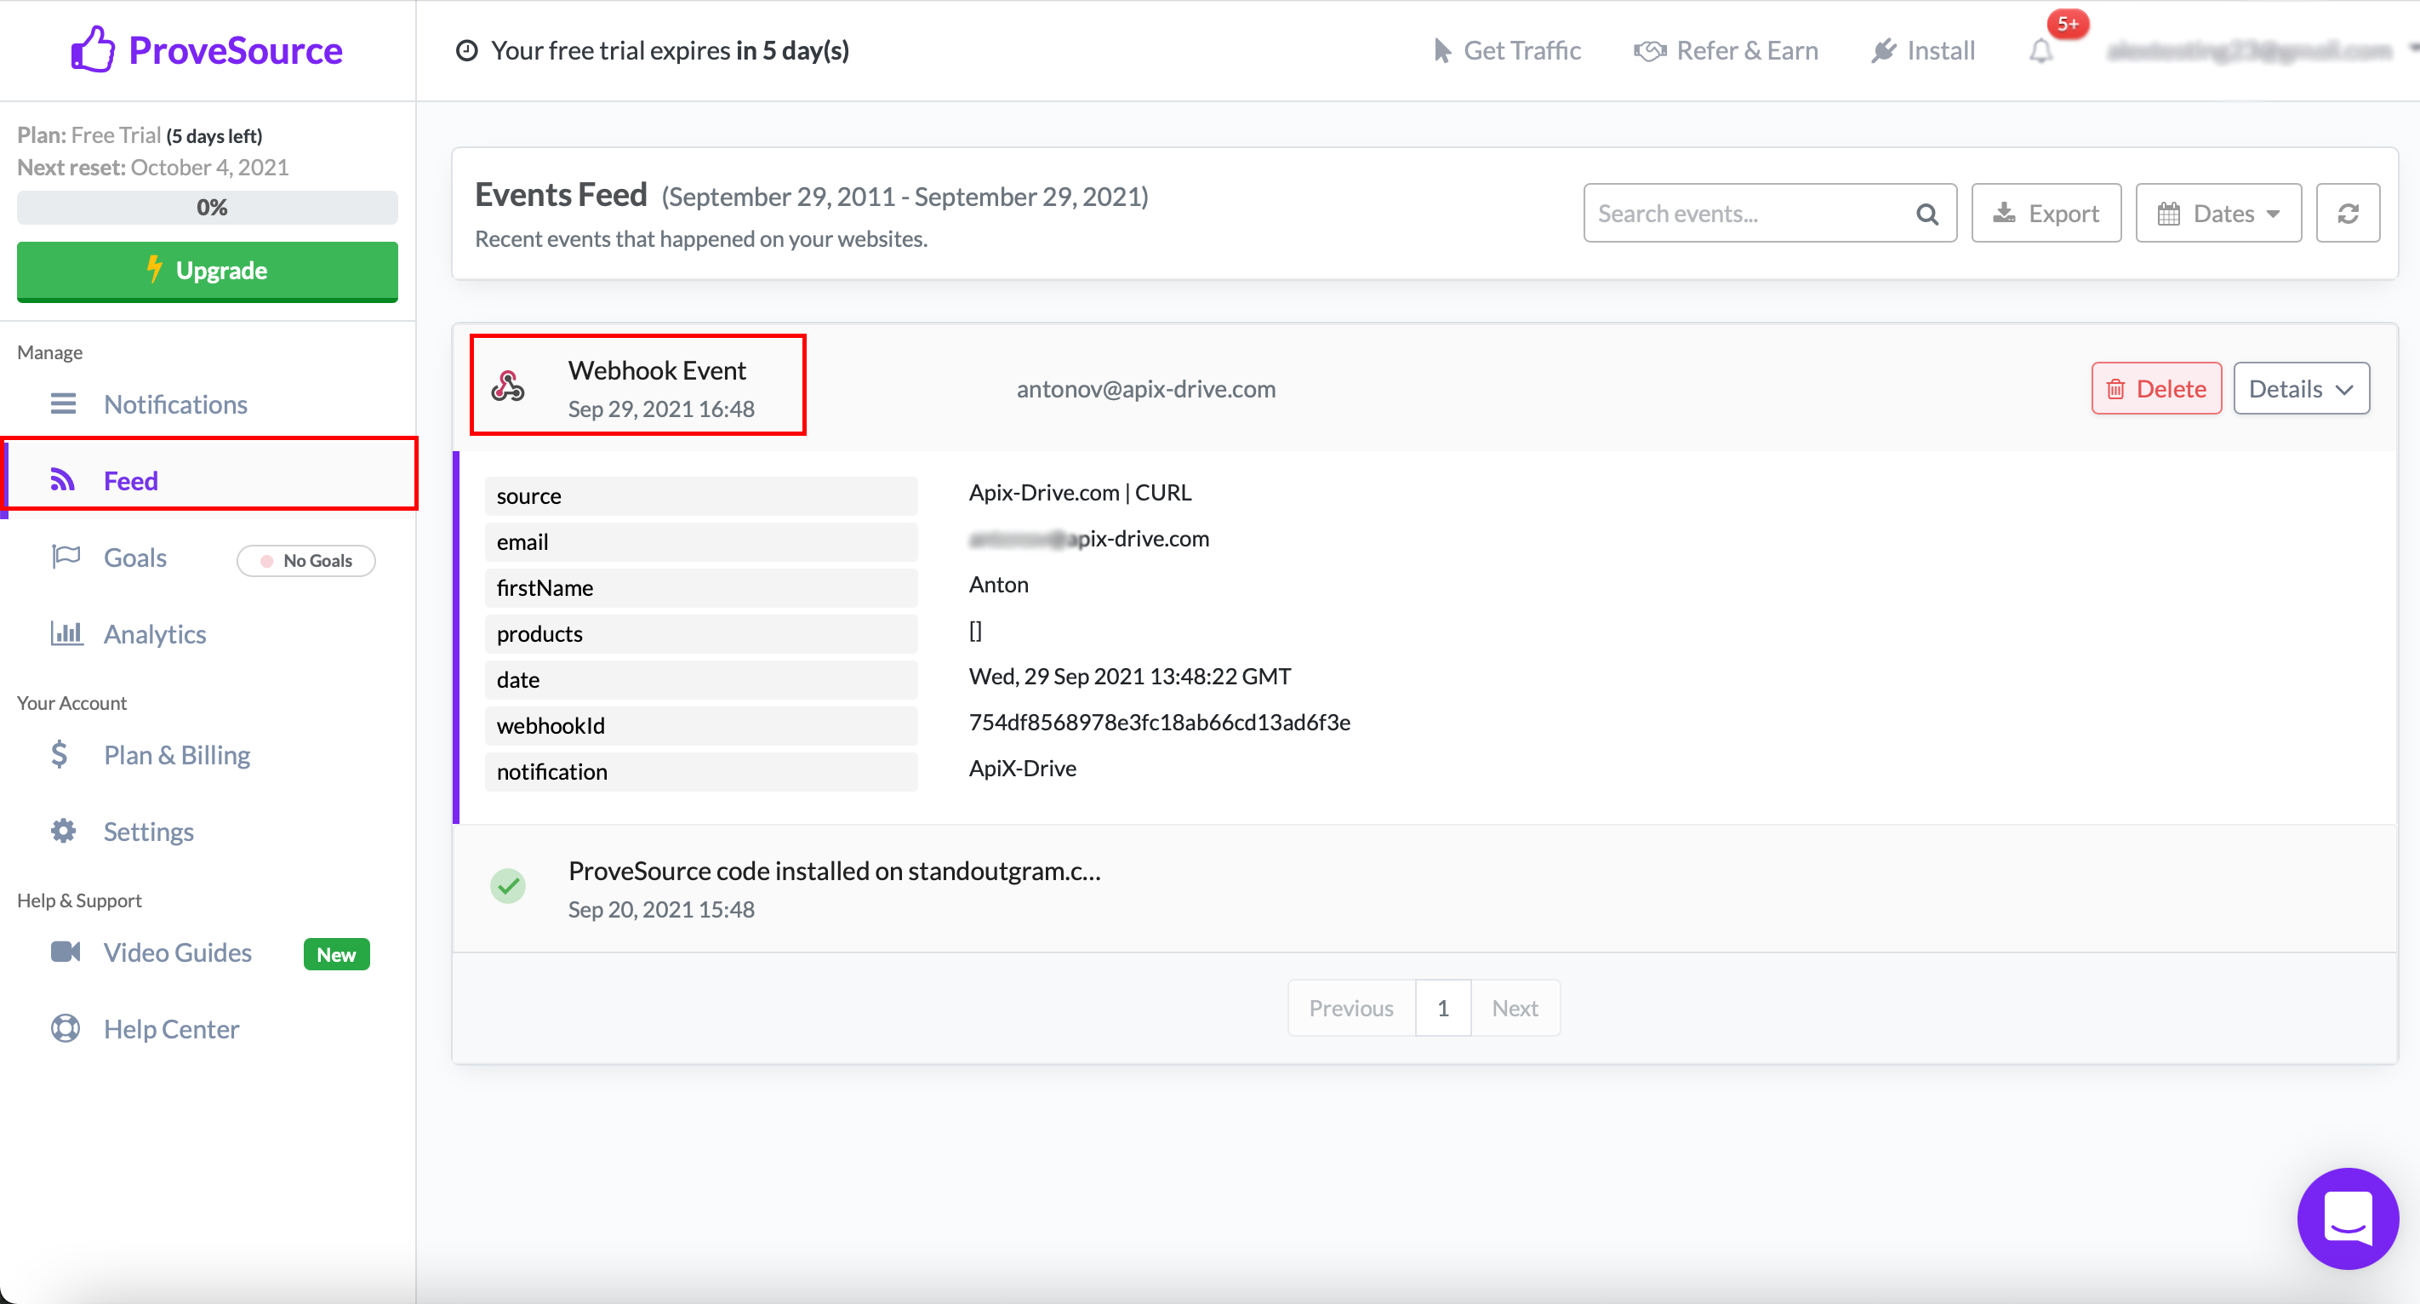The width and height of the screenshot is (2420, 1304).
Task: Open Plan & Billing page
Action: point(178,755)
